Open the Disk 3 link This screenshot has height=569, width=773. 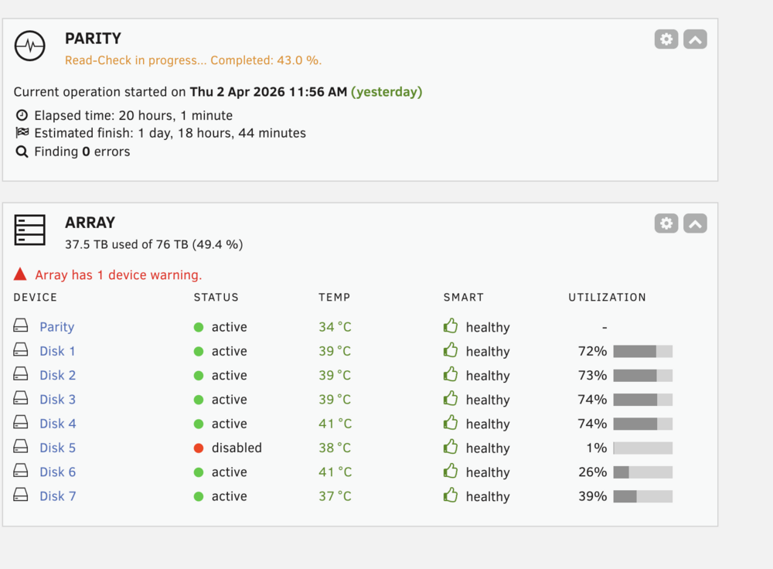pos(58,400)
